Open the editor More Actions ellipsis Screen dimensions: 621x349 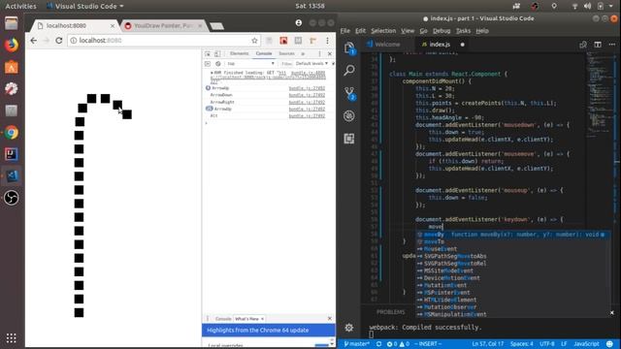tap(612, 45)
